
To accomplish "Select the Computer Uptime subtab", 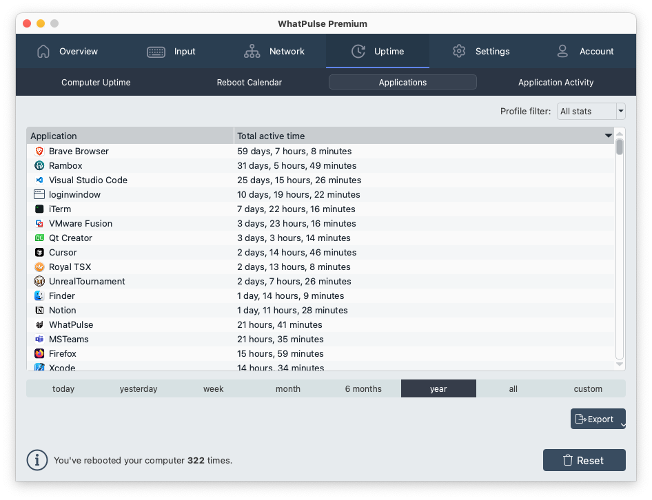I will click(x=96, y=82).
